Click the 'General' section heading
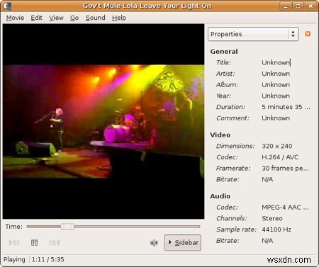This screenshot has height=267, width=319. [x=224, y=52]
